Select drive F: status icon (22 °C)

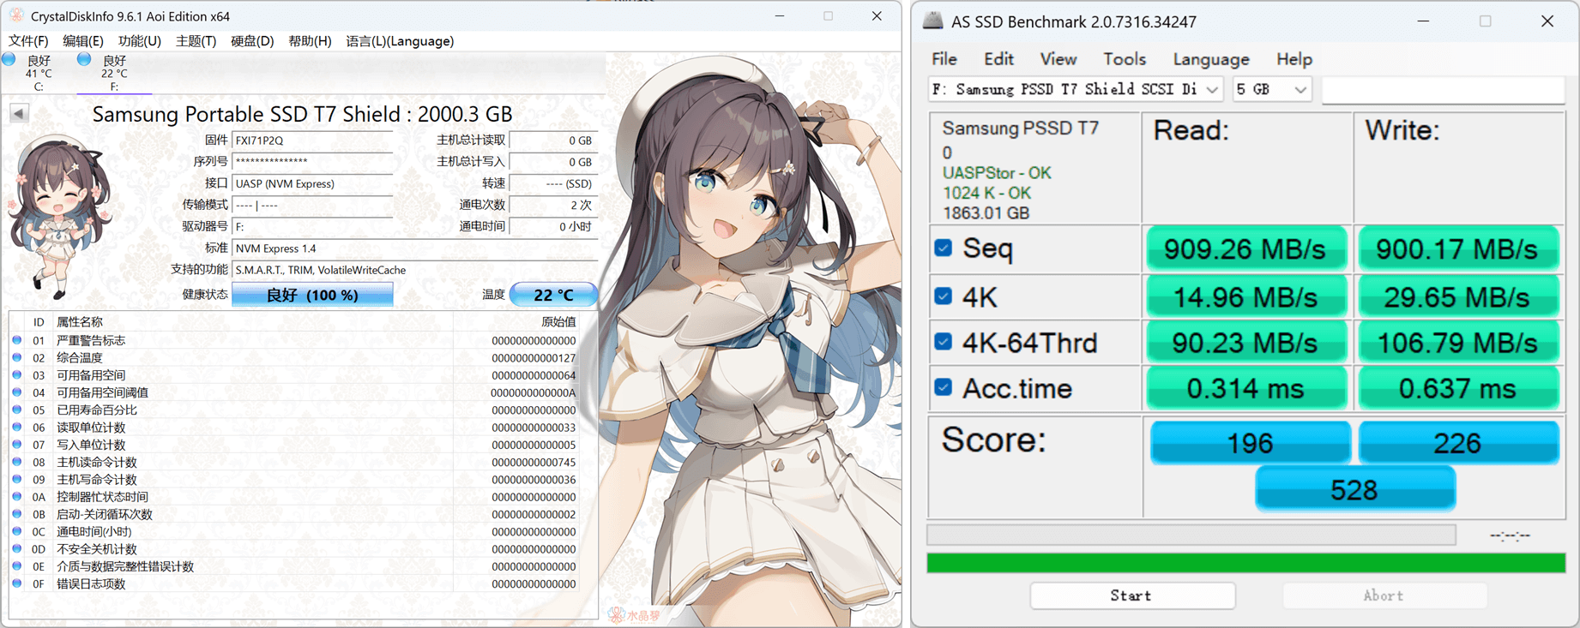click(84, 59)
